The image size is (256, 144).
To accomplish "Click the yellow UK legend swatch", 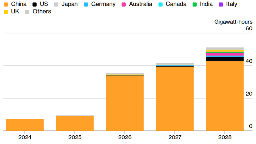I will [6, 12].
